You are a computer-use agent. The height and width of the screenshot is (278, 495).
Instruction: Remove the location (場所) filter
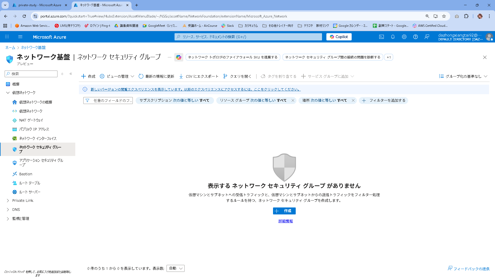tap(353, 100)
